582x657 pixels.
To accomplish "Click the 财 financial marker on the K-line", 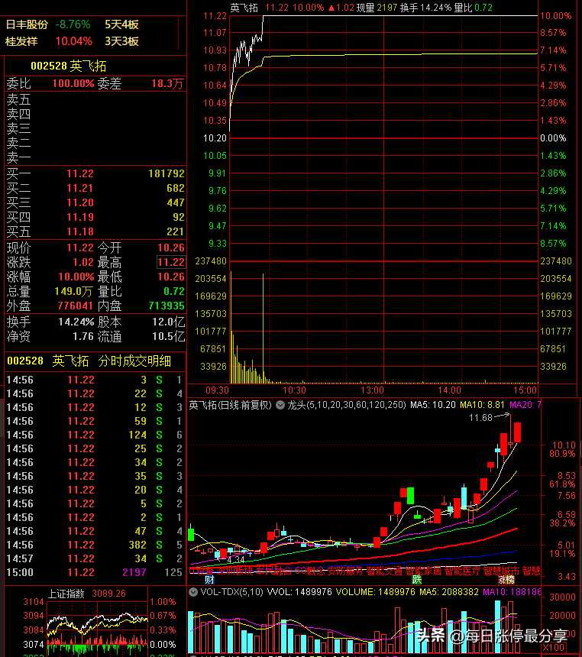I will (209, 580).
